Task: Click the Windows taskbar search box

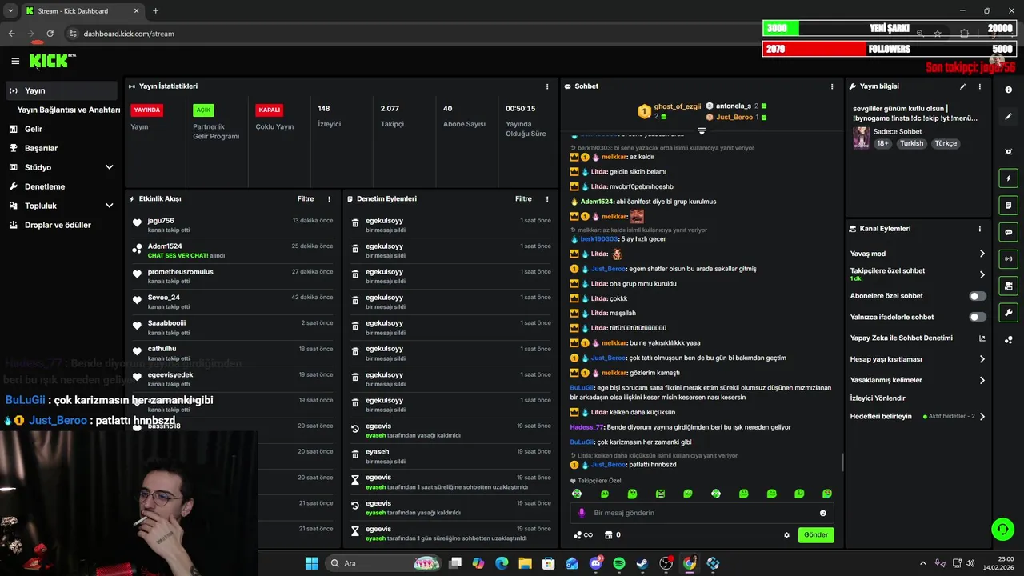Action: pyautogui.click(x=384, y=563)
